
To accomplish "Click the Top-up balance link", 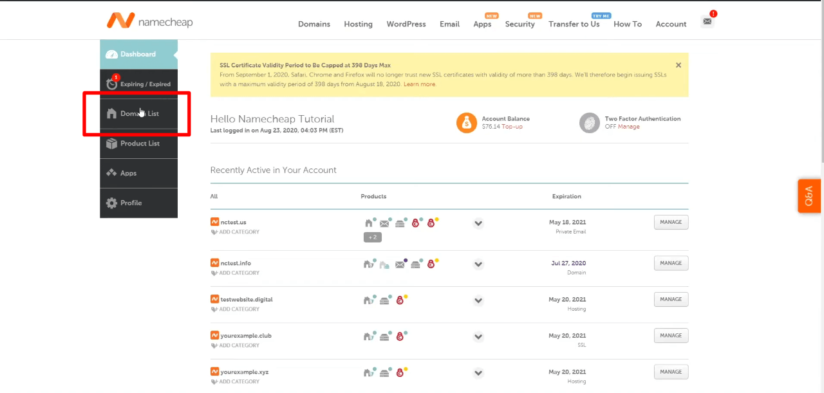I will click(512, 127).
